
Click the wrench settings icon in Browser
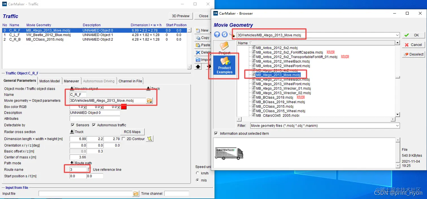pyautogui.click(x=232, y=35)
